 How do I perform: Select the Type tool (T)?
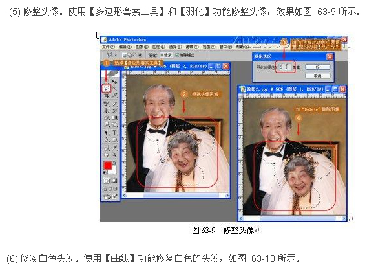pyautogui.click(x=114, y=132)
